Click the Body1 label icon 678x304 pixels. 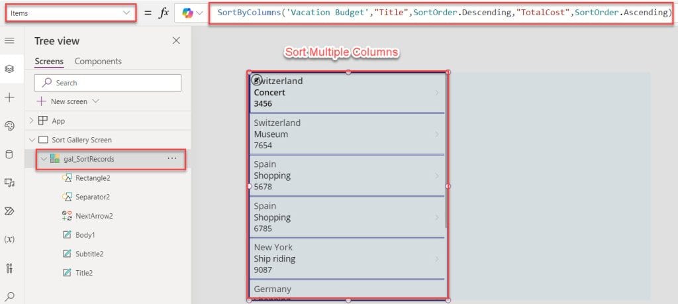[x=67, y=235]
